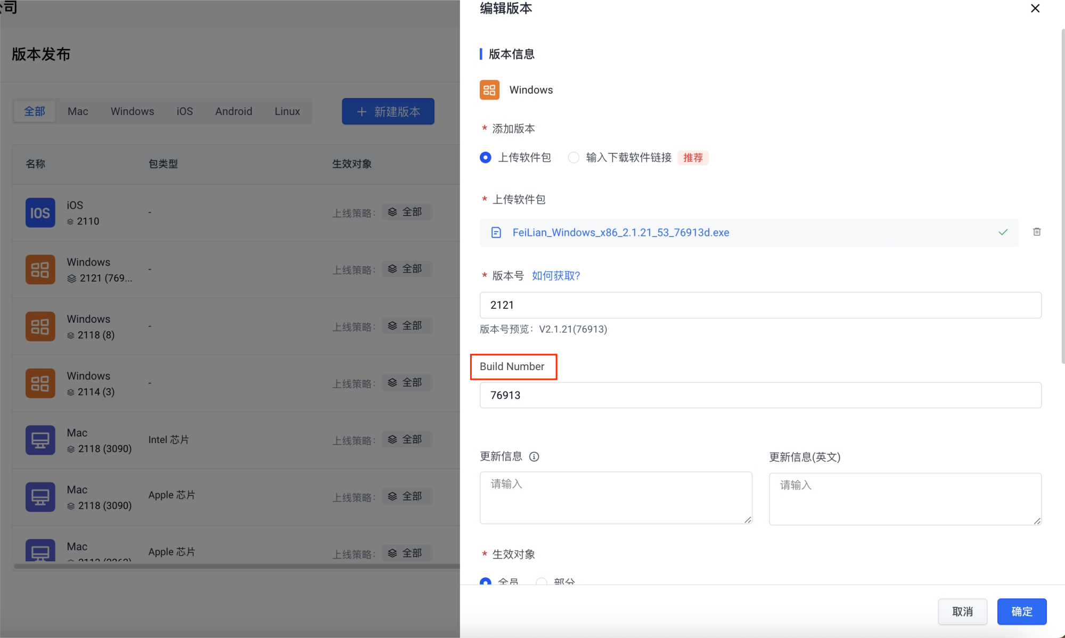Click the iOS platform icon in the list
The width and height of the screenshot is (1065, 638).
pyautogui.click(x=40, y=212)
